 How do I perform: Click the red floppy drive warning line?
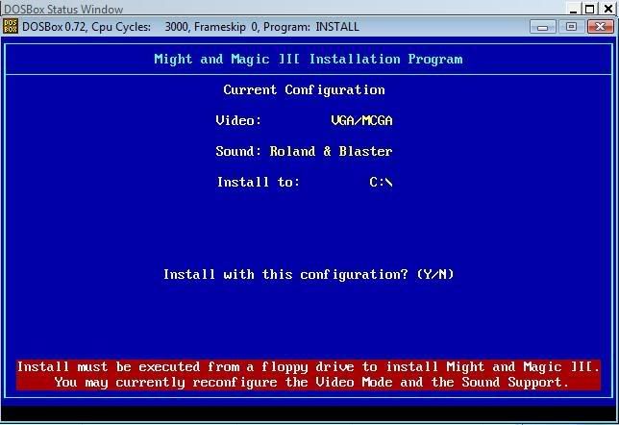309,367
